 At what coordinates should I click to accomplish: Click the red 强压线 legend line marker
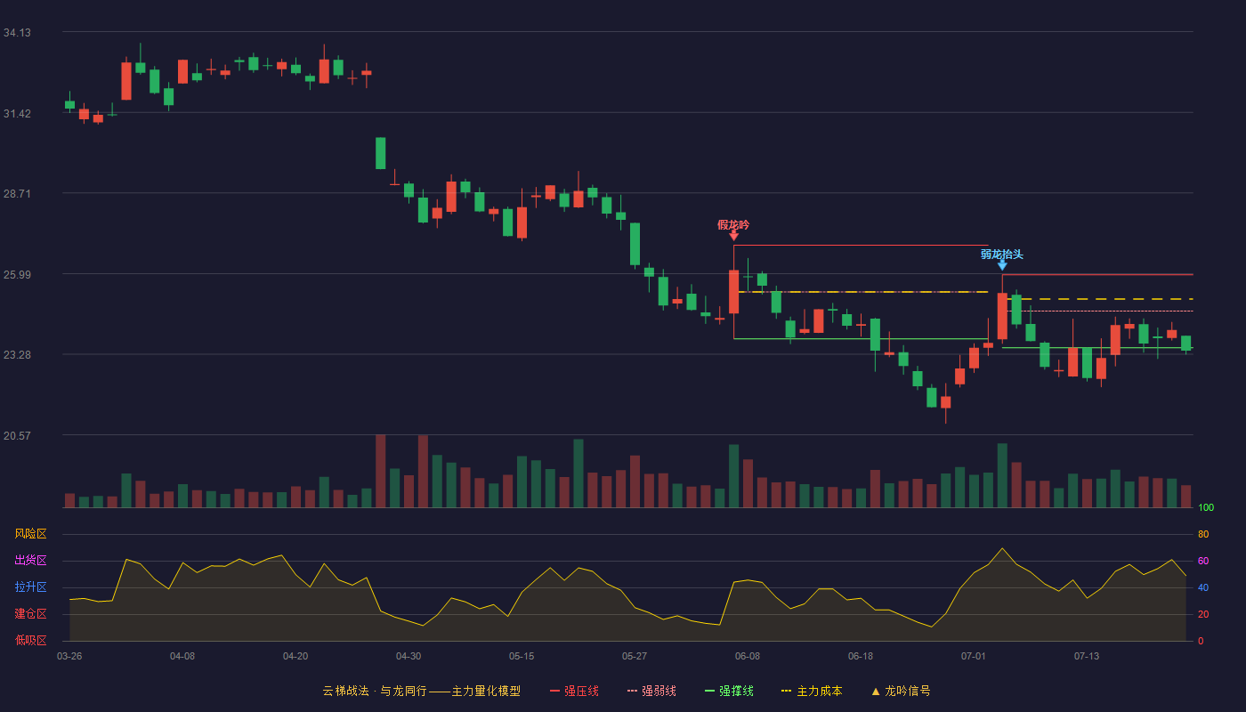(554, 692)
